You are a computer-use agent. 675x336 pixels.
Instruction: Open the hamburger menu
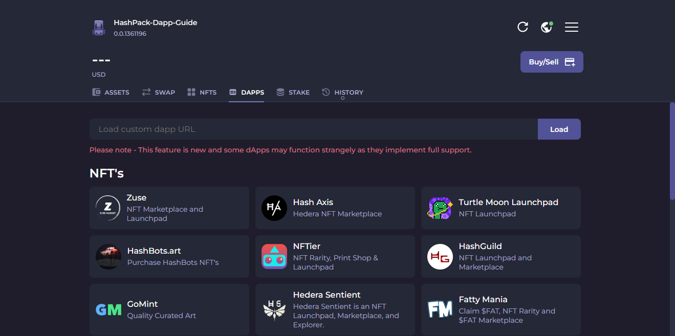[x=571, y=27]
